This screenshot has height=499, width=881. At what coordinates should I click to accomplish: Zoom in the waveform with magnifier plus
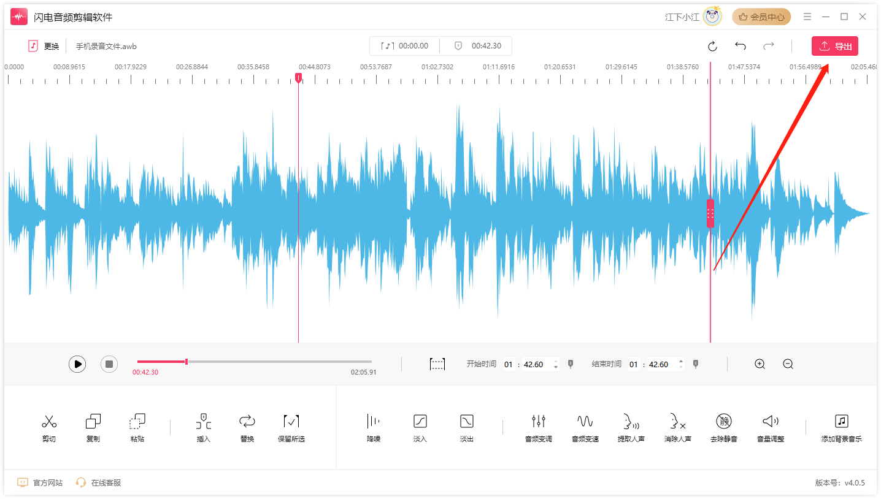(x=760, y=364)
